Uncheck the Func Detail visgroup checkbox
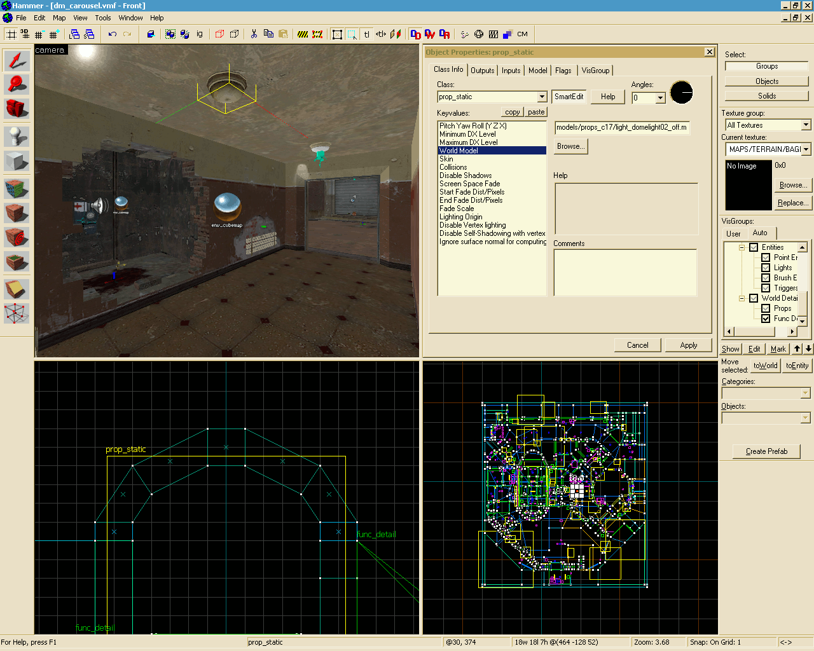The image size is (814, 651). click(766, 319)
